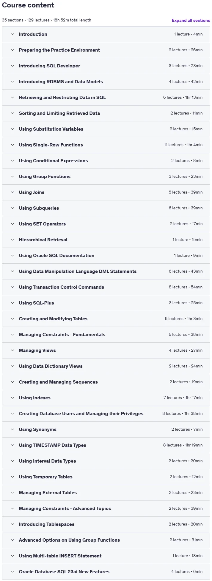Expand chevron beside Preparing the Practice Environment
Viewport: 212px width, 581px height.
[12, 50]
